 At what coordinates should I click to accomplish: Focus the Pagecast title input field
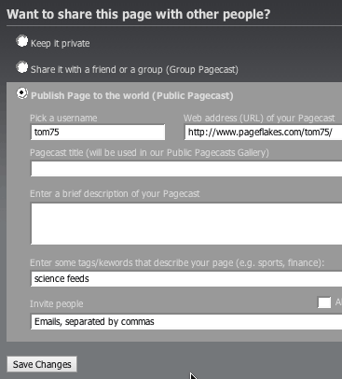click(186, 169)
